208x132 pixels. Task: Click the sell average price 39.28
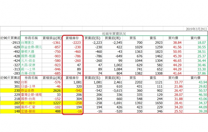[203, 111]
